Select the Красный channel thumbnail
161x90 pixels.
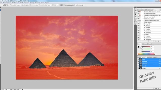pos(141,61)
